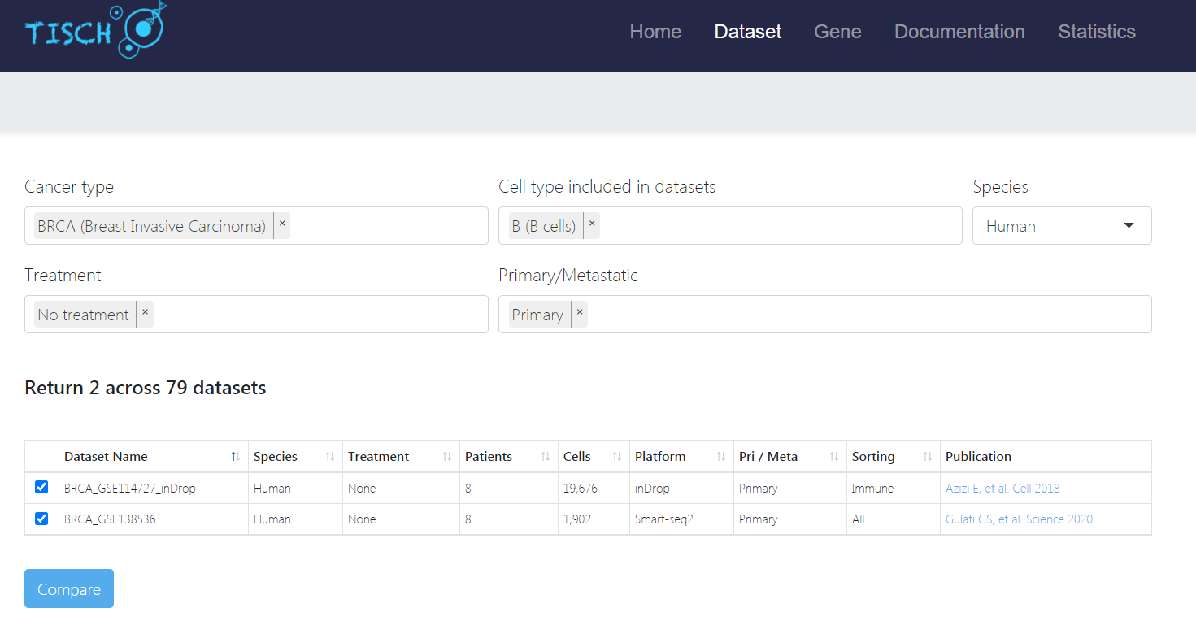Click 'Return 2 across 79 datasets' heading
Screen dimensions: 1196x621
point(146,388)
